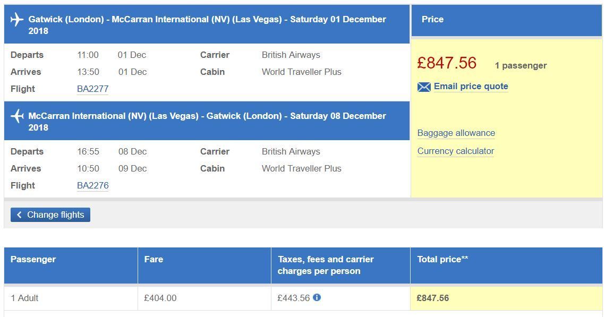Open flight BA2276 details link

click(x=92, y=186)
